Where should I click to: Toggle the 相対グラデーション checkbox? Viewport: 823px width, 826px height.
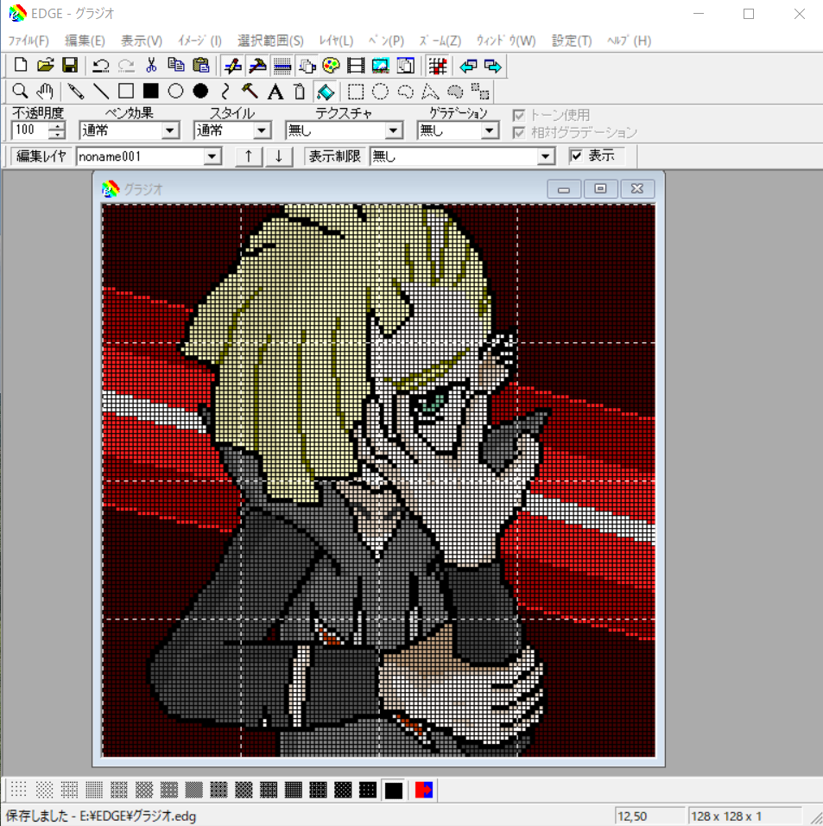pyautogui.click(x=519, y=132)
